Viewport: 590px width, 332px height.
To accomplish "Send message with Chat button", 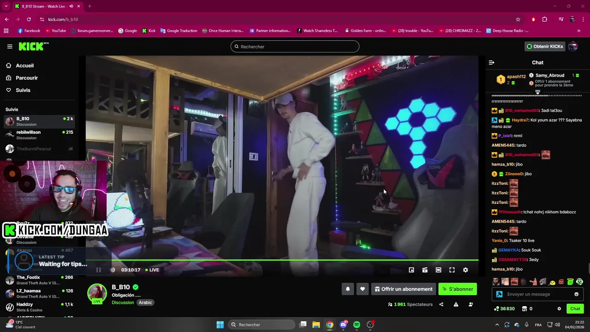I will click(575, 308).
